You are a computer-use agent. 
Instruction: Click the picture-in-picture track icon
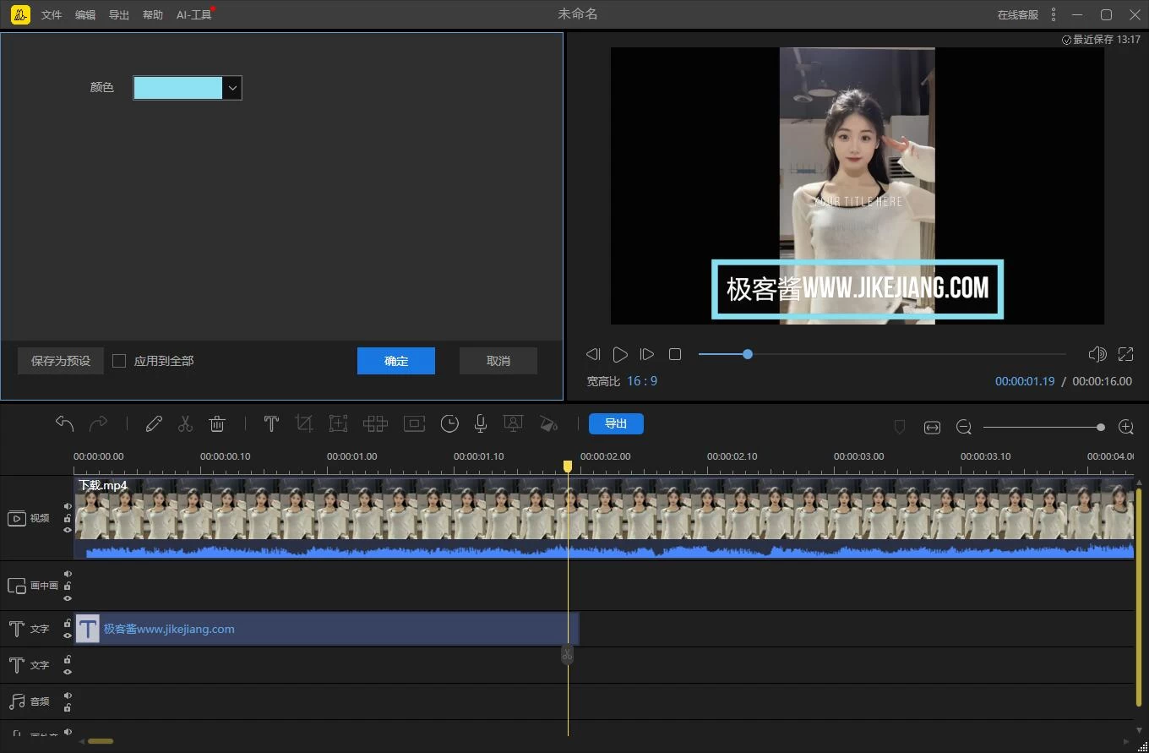(x=17, y=586)
